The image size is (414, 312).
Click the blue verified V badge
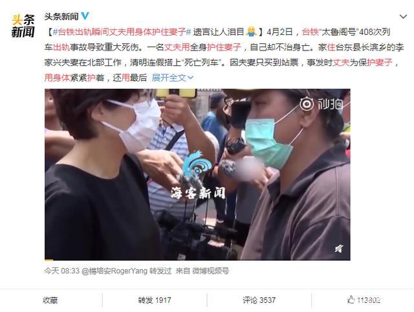click(x=85, y=16)
